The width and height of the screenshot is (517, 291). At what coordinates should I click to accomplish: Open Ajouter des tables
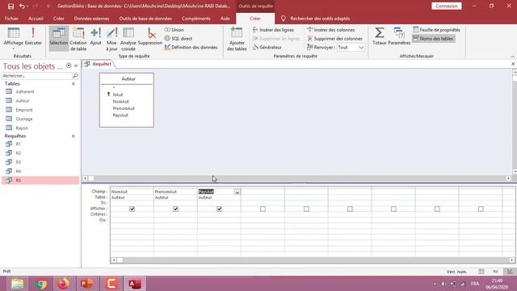click(x=237, y=39)
